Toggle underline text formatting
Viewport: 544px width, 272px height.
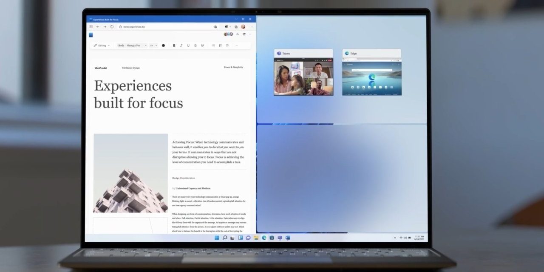[x=188, y=45]
